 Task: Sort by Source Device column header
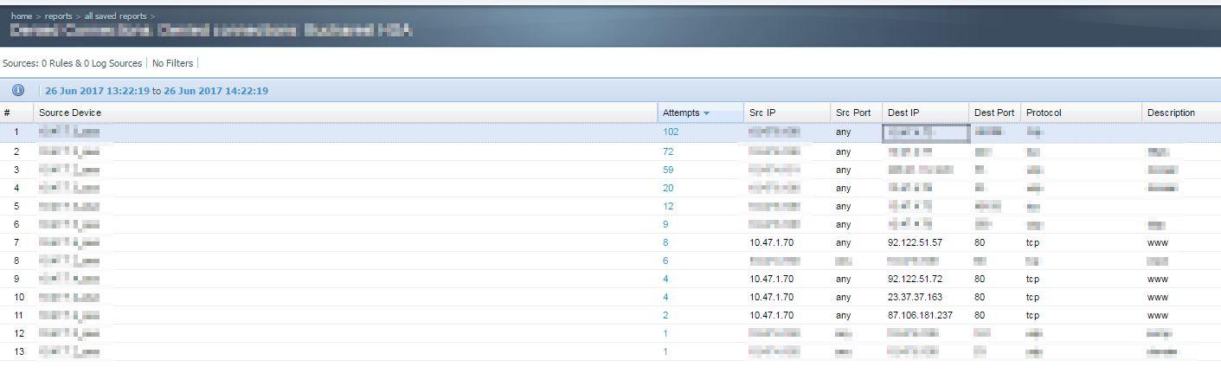(70, 113)
